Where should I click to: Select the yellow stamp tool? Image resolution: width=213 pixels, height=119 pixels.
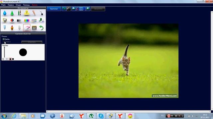point(27,13)
